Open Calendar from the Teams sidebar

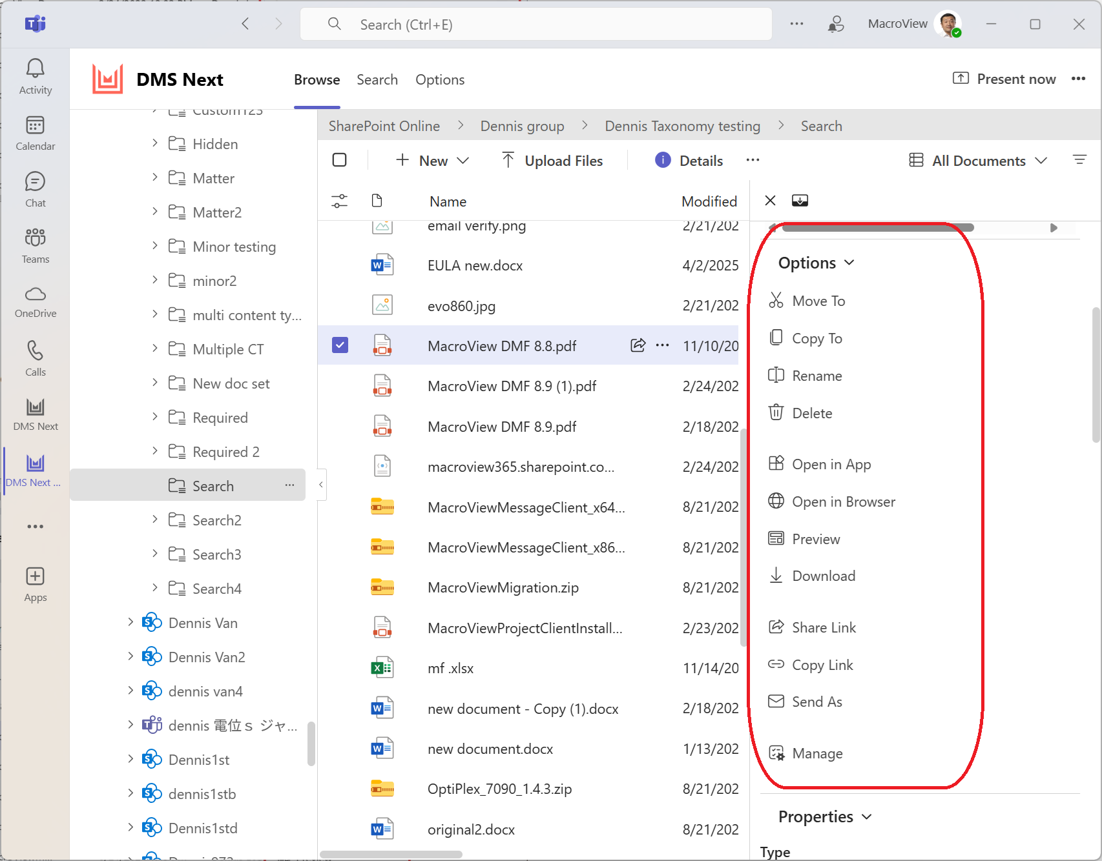tap(35, 134)
